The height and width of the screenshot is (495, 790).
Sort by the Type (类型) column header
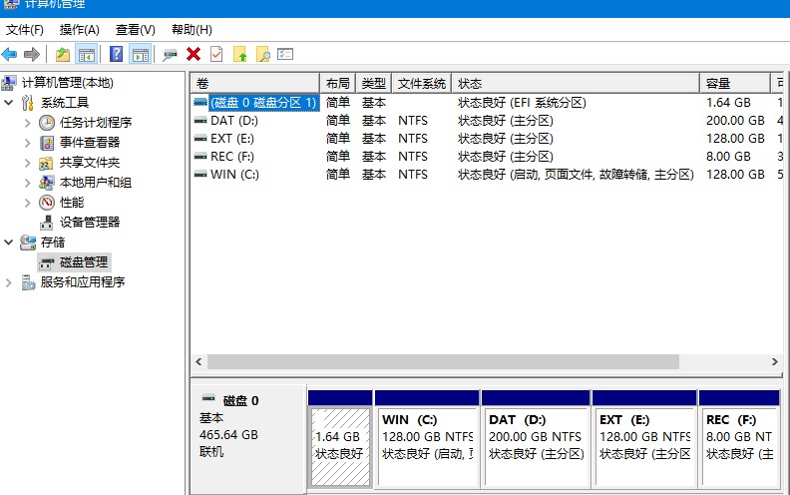pyautogui.click(x=374, y=83)
